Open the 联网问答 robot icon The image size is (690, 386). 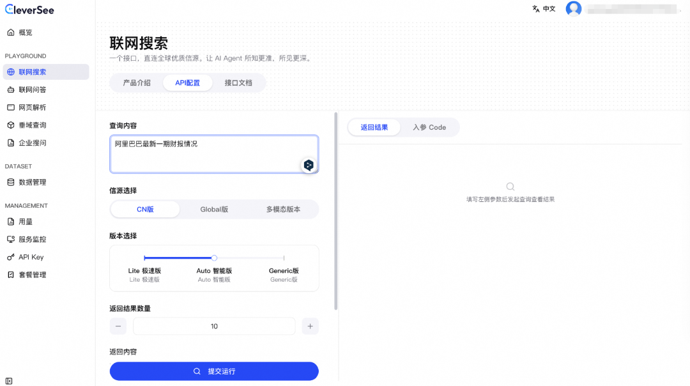coord(11,89)
